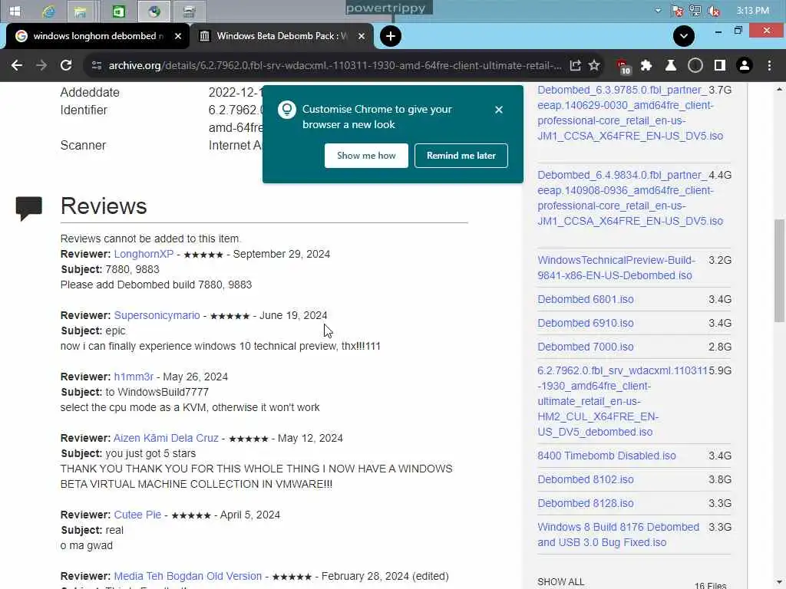Image resolution: width=786 pixels, height=589 pixels.
Task: Click the Scanner metadata label
Action: [x=83, y=145]
